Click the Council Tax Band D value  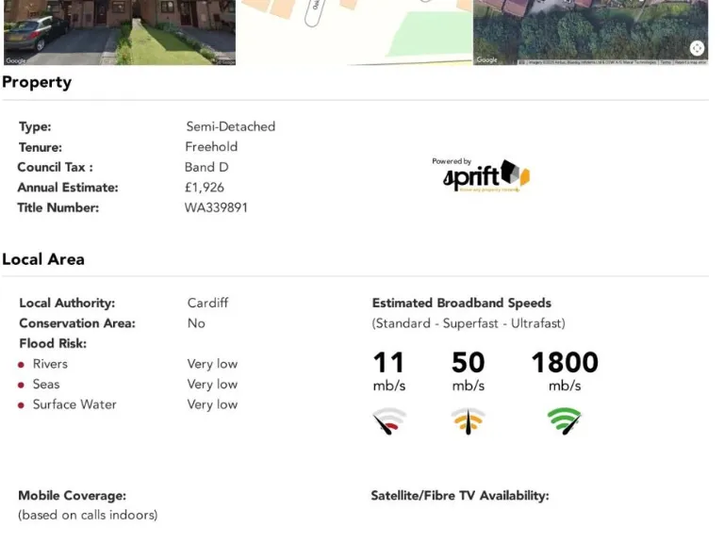pyautogui.click(x=206, y=167)
